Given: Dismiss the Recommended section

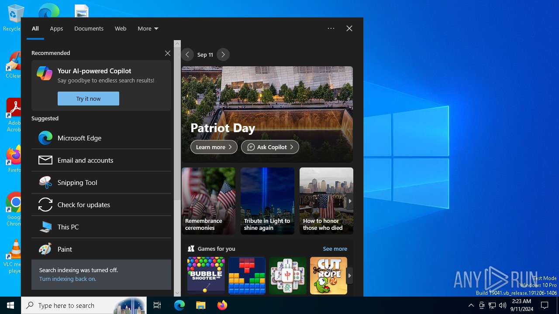Looking at the screenshot, I should (168, 53).
